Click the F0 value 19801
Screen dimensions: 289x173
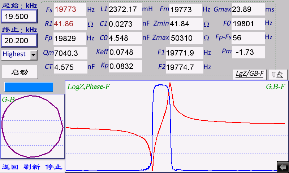tap(248, 24)
